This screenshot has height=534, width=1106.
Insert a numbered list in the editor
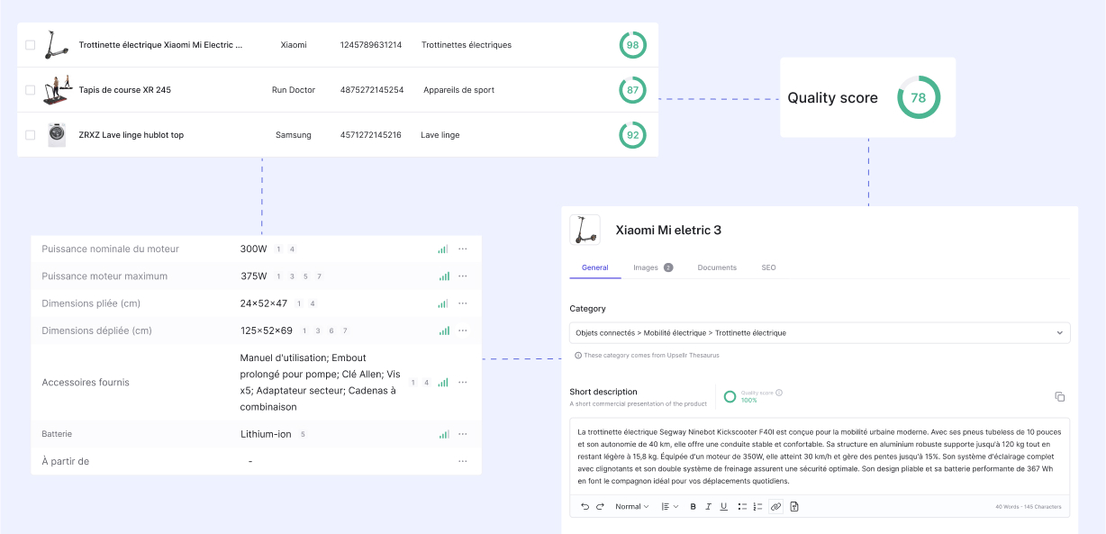coord(757,507)
